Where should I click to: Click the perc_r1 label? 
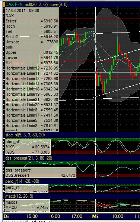[x=12, y=188]
